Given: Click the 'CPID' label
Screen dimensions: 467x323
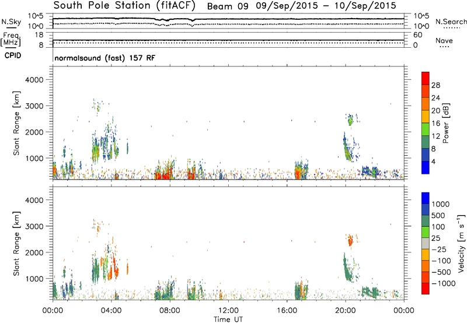Looking at the screenshot, I should (x=13, y=55).
